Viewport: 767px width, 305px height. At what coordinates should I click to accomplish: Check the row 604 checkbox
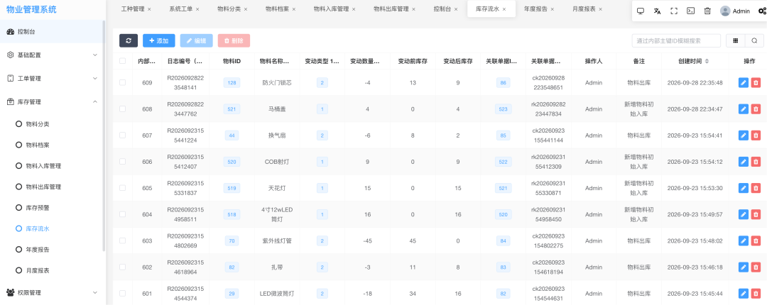coord(122,215)
